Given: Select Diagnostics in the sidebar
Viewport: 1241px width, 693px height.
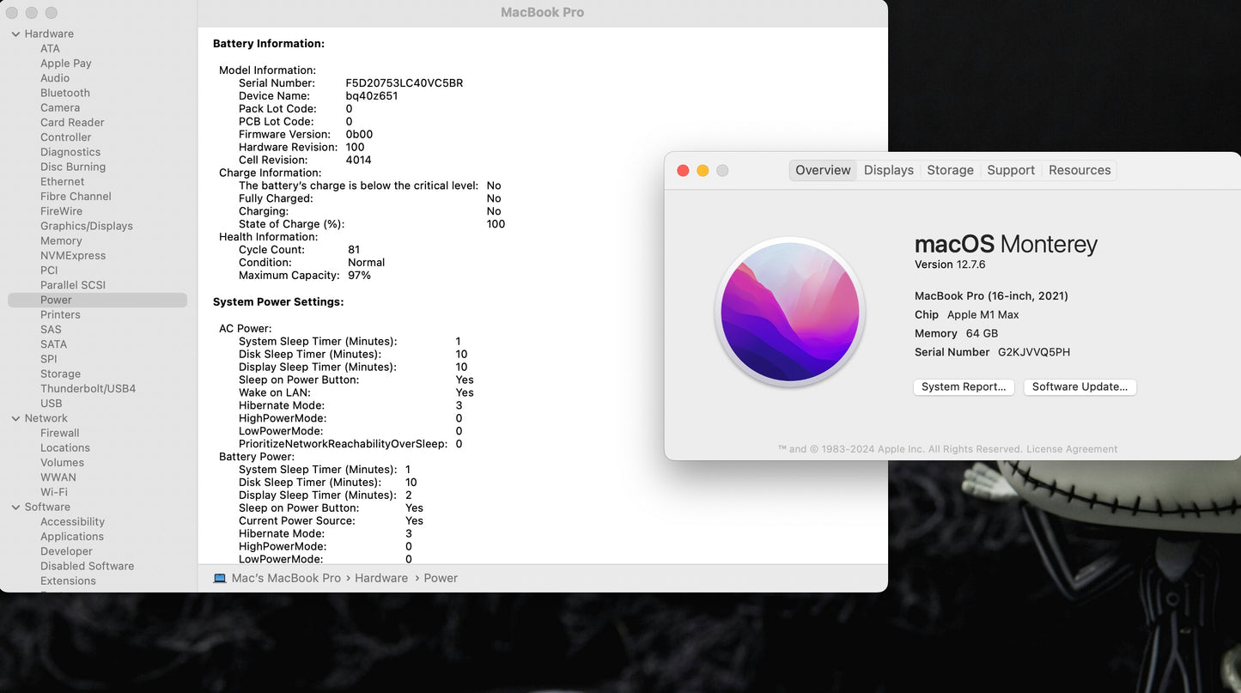Looking at the screenshot, I should (x=70, y=152).
